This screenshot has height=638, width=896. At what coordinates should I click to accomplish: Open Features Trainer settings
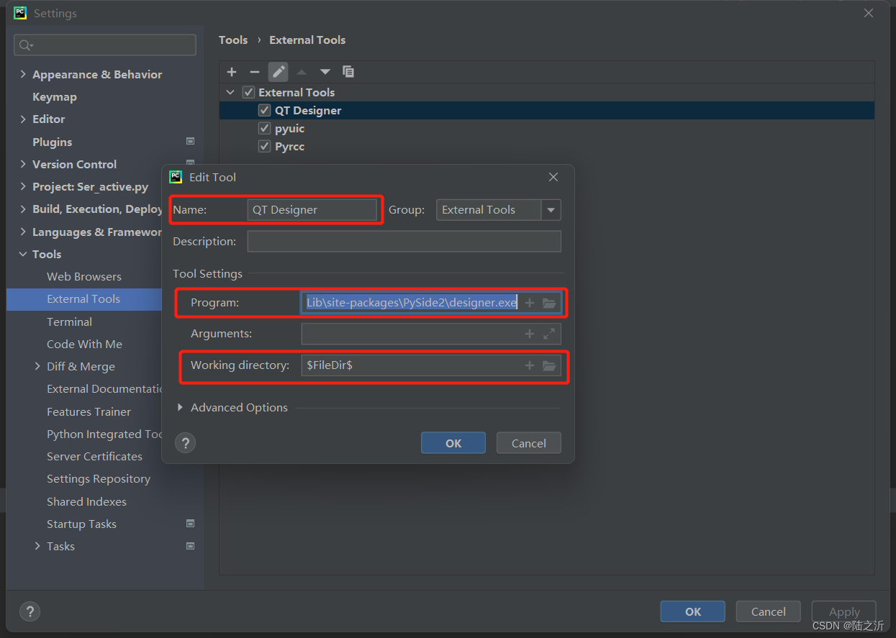89,411
